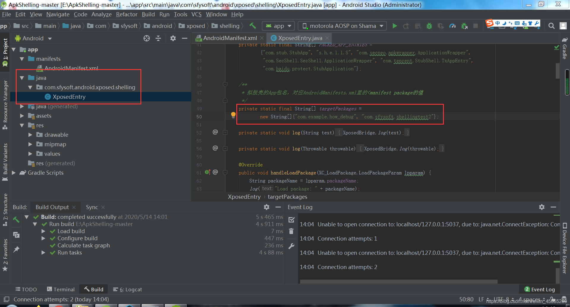Image resolution: width=570 pixels, height=307 pixels.
Task: Toggle the Gradle side panel
Action: click(565, 48)
